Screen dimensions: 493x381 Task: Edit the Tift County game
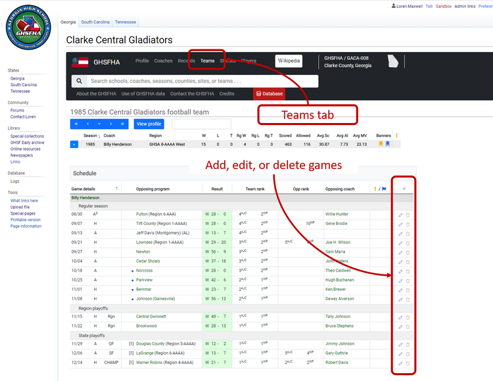coord(400,224)
